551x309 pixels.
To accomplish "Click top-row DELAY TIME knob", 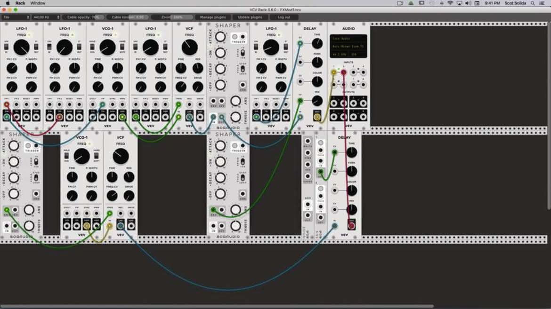I will [317, 44].
